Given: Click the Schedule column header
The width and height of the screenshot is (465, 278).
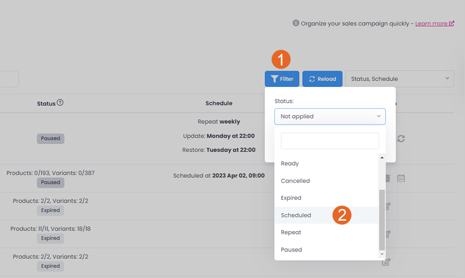Looking at the screenshot, I should [x=219, y=103].
